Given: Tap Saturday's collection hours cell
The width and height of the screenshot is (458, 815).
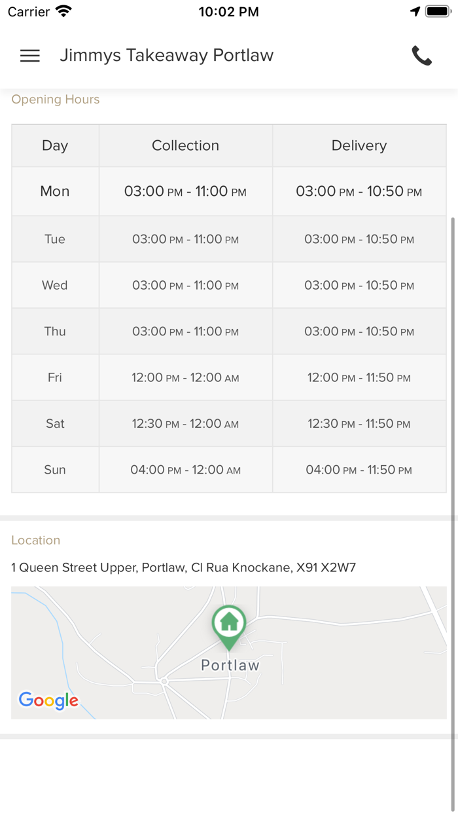Looking at the screenshot, I should [185, 424].
